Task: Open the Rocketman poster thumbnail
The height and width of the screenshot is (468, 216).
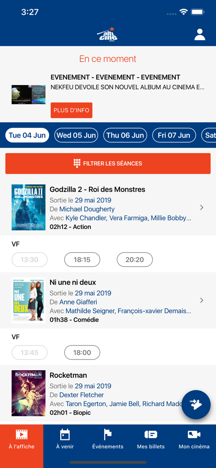Action: [29, 393]
